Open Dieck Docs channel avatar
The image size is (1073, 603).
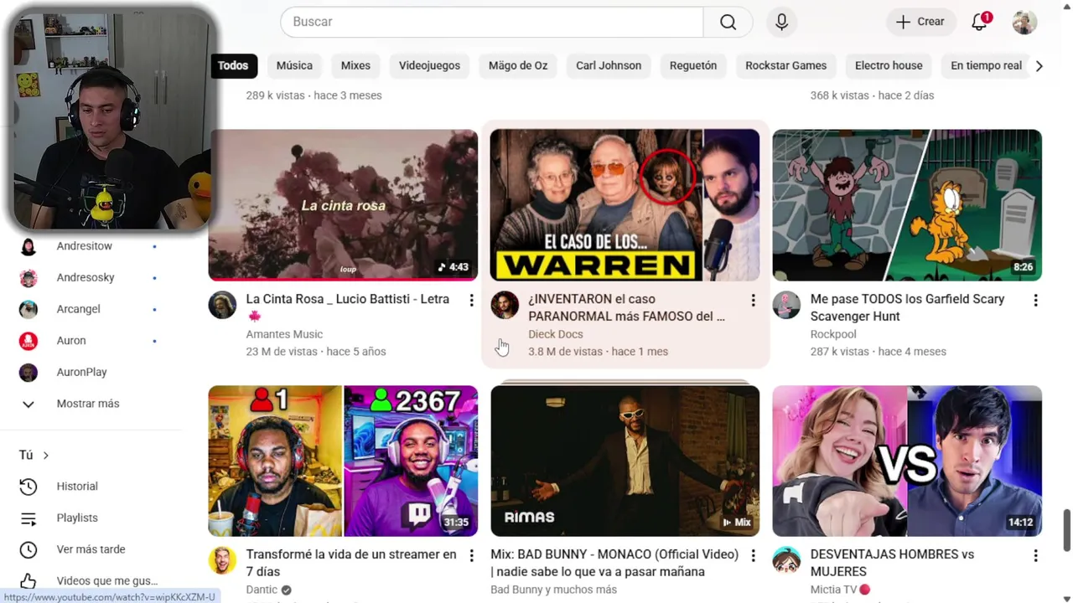click(x=505, y=305)
